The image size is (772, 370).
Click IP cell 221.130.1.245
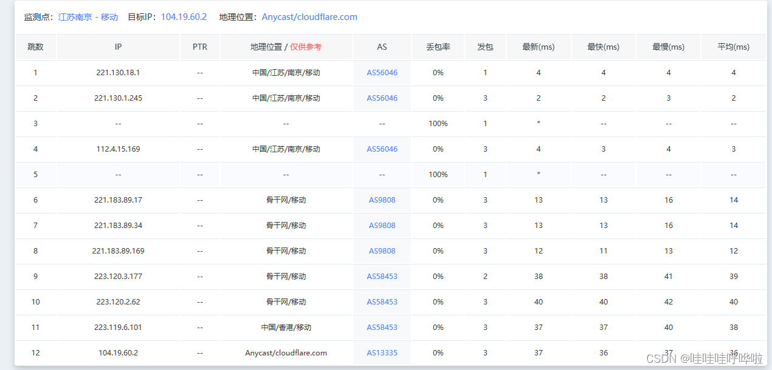[118, 98]
